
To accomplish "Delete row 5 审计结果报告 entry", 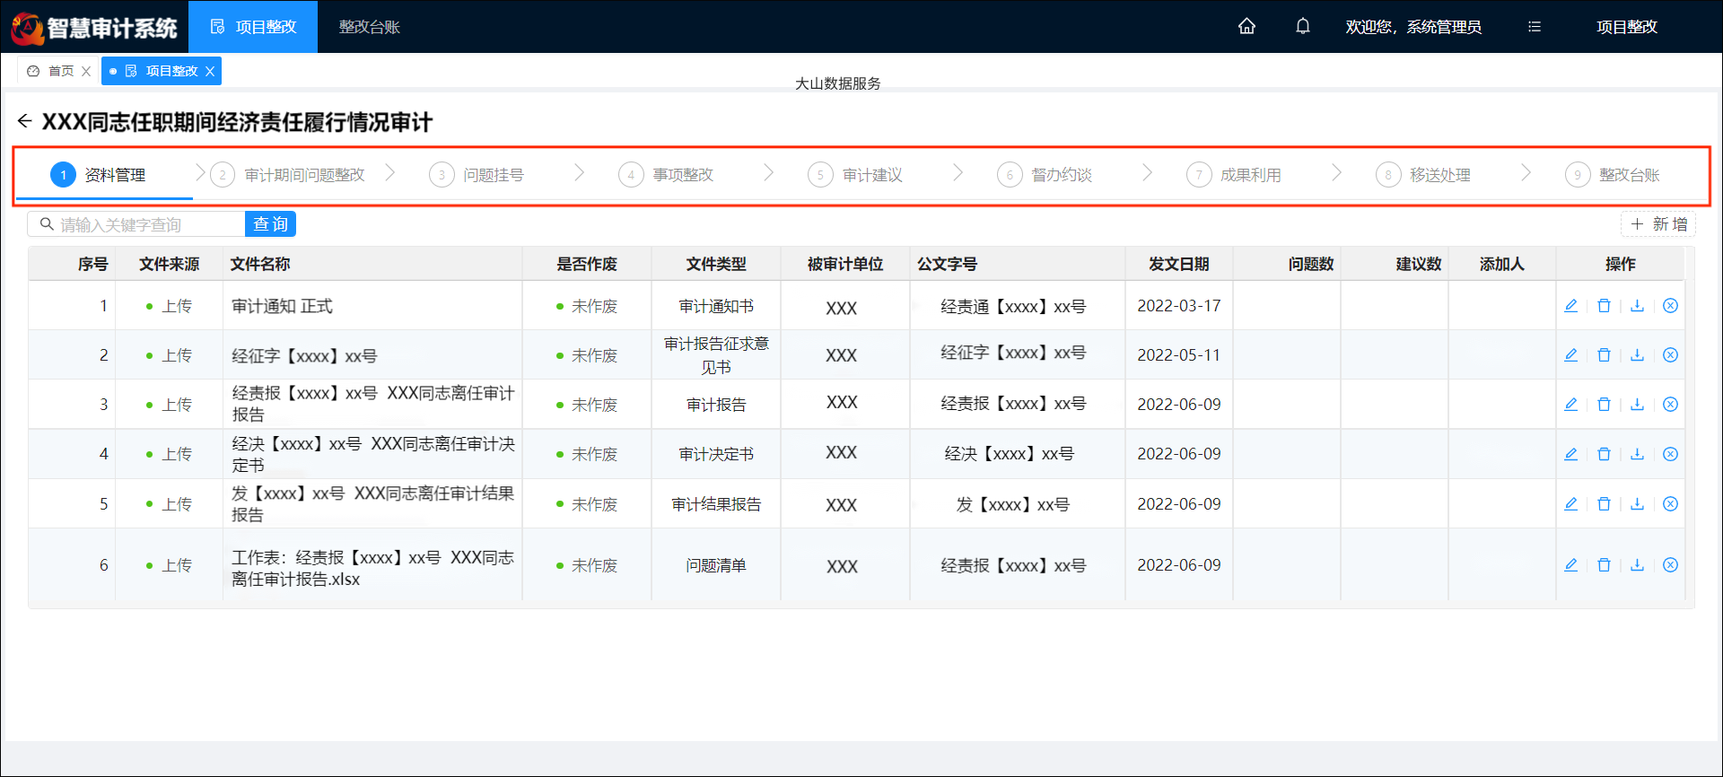I will (1605, 504).
